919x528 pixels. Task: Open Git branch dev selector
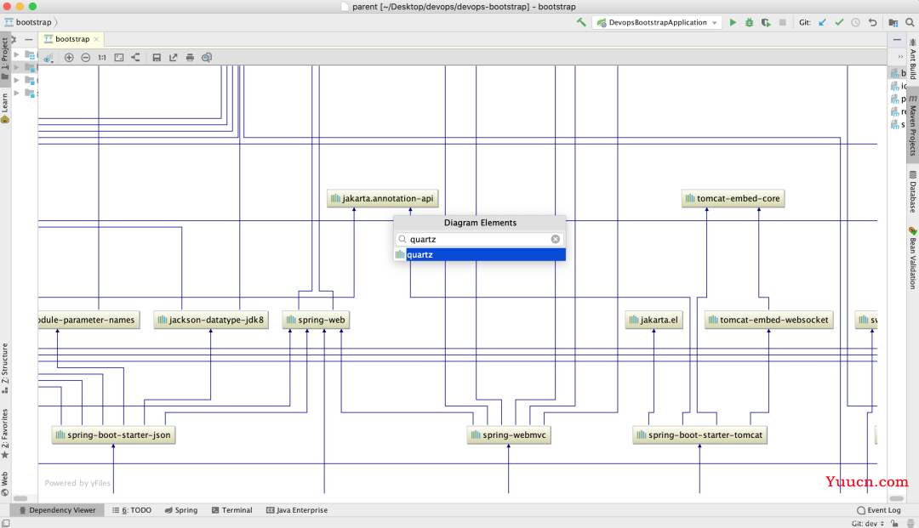pyautogui.click(x=867, y=523)
